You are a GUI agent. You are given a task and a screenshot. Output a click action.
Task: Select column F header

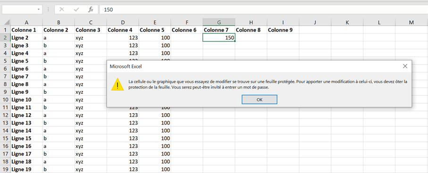tap(187, 22)
